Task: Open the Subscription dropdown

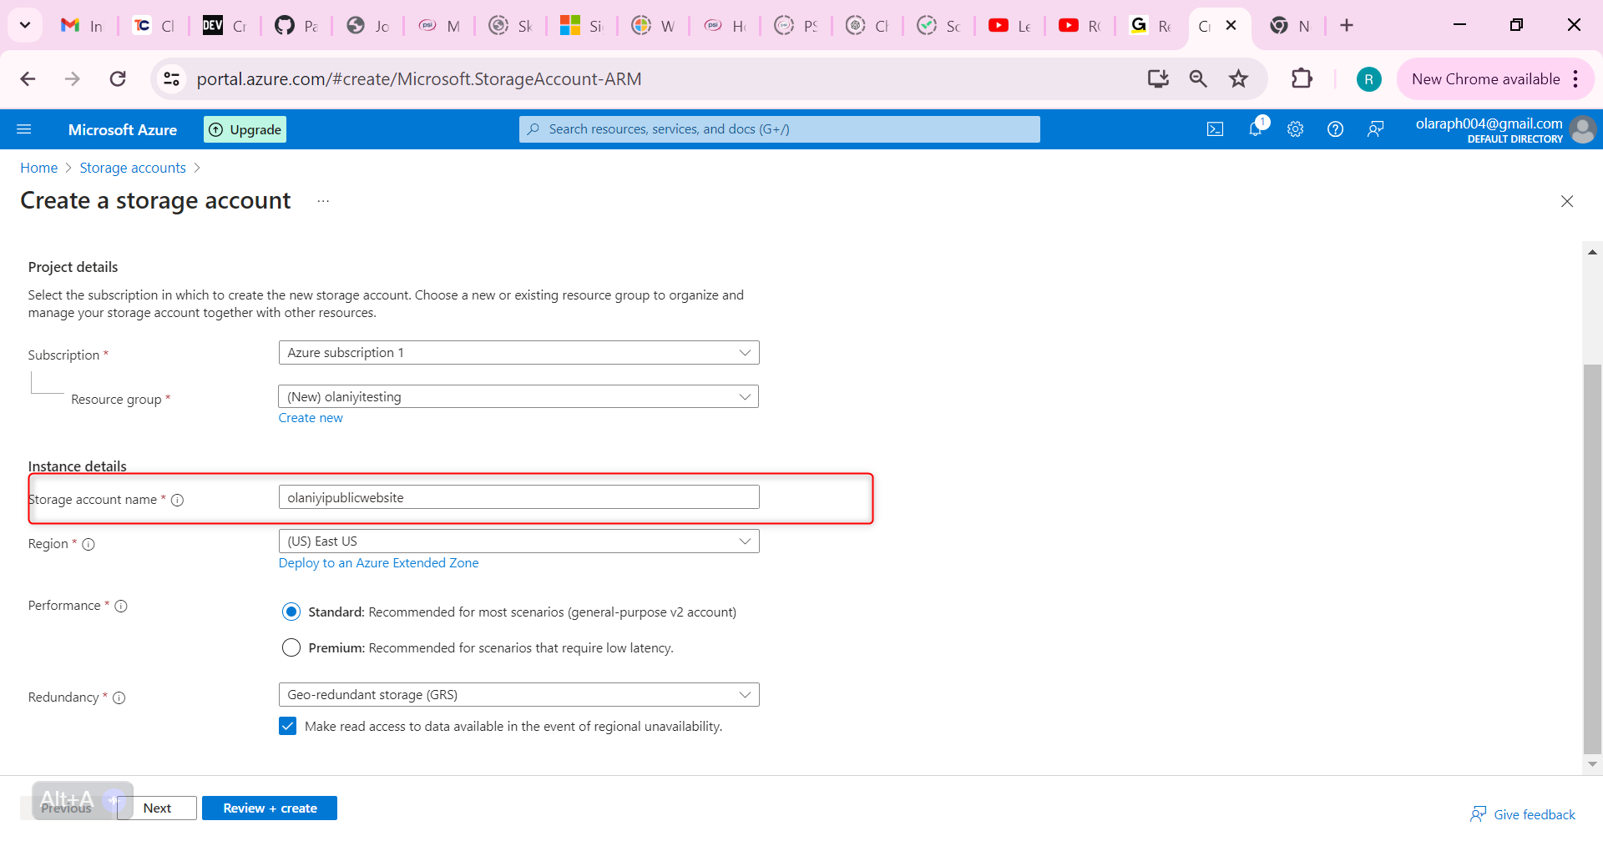Action: (x=518, y=353)
